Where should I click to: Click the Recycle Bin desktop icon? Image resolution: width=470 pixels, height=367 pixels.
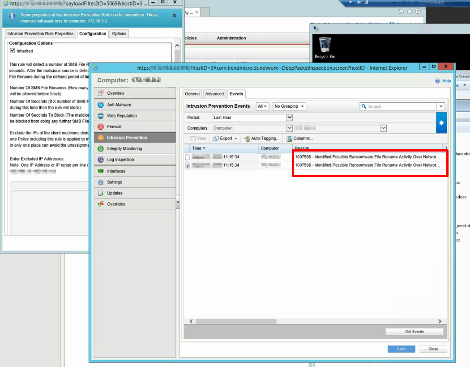point(325,47)
